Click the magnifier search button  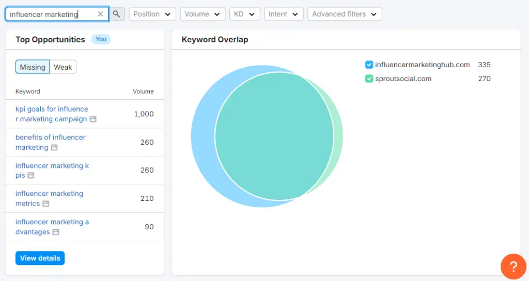pyautogui.click(x=117, y=14)
